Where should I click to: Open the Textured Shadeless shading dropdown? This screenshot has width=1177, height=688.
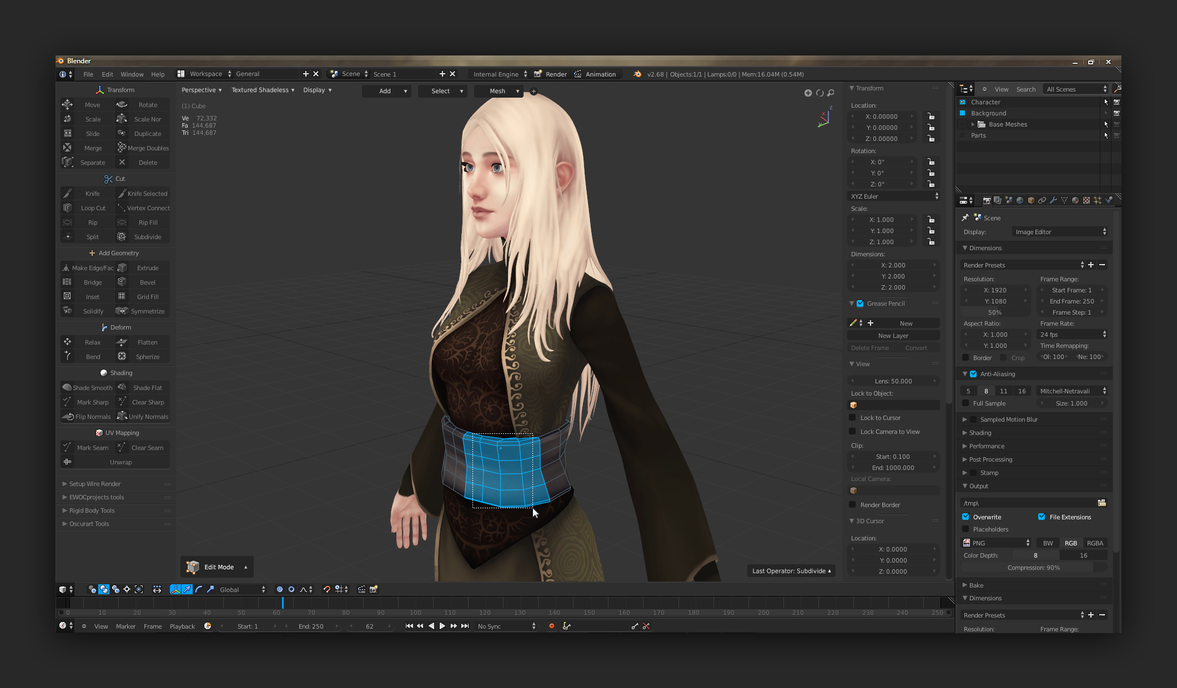263,90
